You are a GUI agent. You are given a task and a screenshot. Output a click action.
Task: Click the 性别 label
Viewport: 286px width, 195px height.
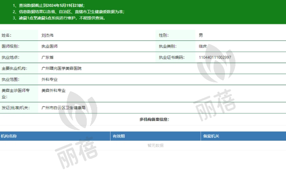click(x=164, y=35)
